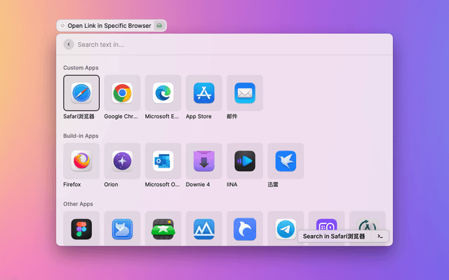
Task: Select the Thunder (迅雷) app icon
Action: pos(286,161)
